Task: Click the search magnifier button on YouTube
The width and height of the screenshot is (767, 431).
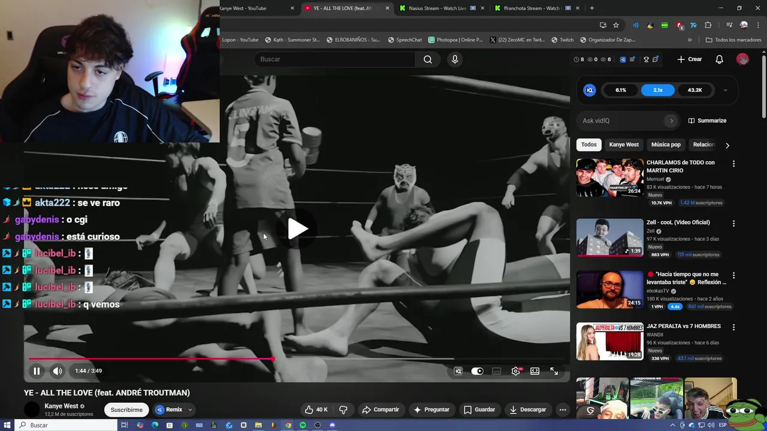Action: click(x=428, y=59)
